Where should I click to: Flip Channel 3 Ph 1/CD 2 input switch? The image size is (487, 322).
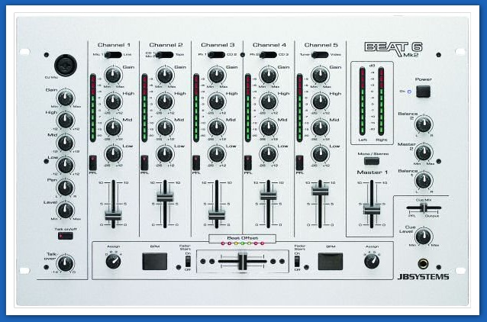click(217, 55)
